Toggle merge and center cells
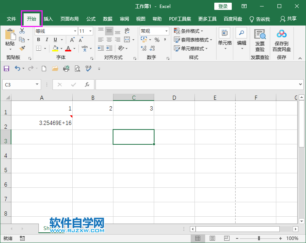Screen dimensions: 306x243 tap(127, 39)
